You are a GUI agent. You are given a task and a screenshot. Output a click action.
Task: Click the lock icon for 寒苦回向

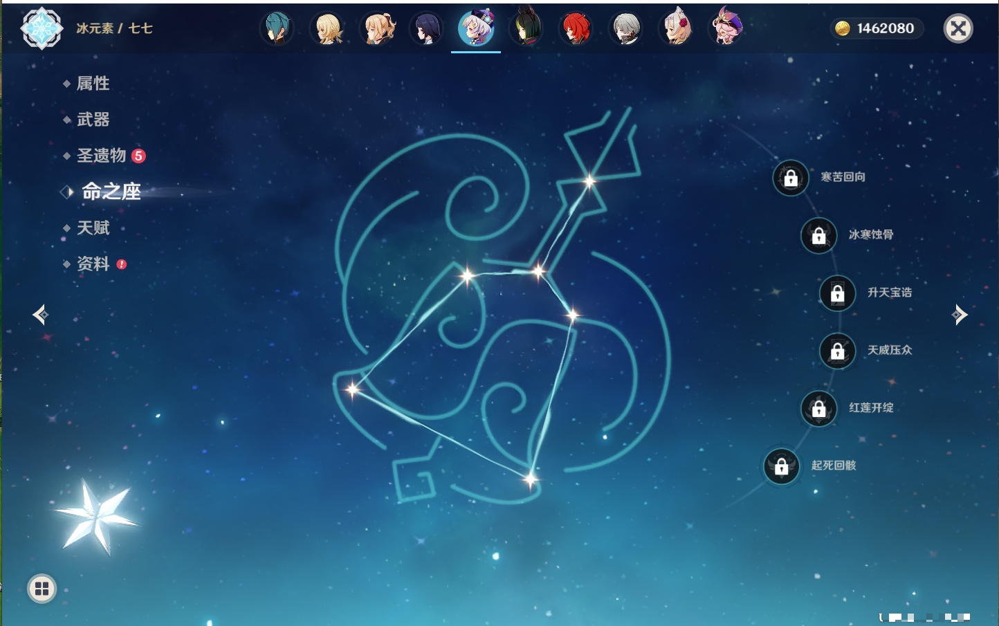coord(791,178)
